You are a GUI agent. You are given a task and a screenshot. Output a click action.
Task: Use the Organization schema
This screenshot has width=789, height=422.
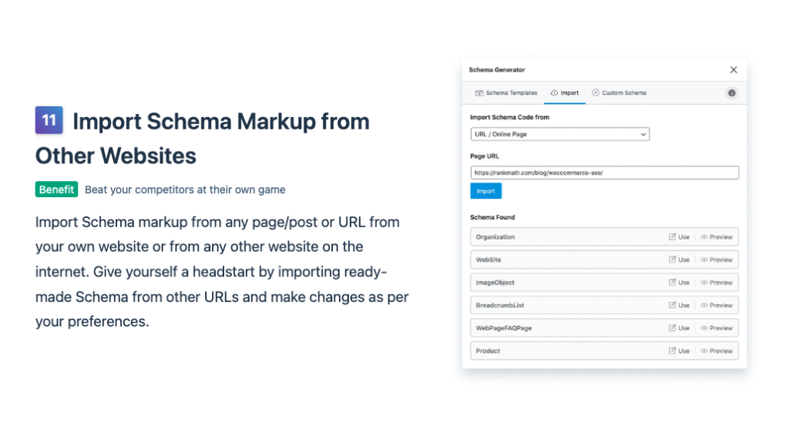click(680, 237)
